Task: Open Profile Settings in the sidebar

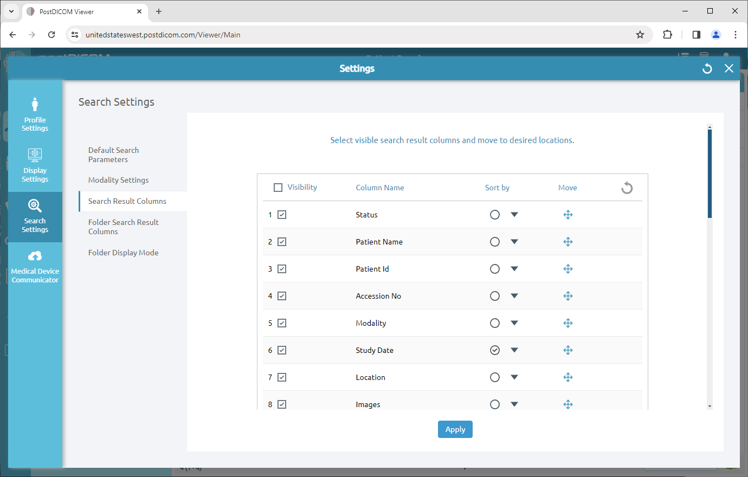Action: click(x=35, y=112)
